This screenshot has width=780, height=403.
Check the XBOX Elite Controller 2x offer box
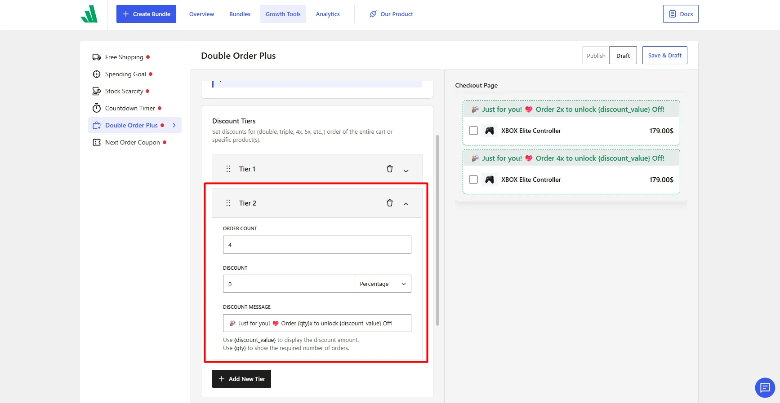click(x=473, y=131)
